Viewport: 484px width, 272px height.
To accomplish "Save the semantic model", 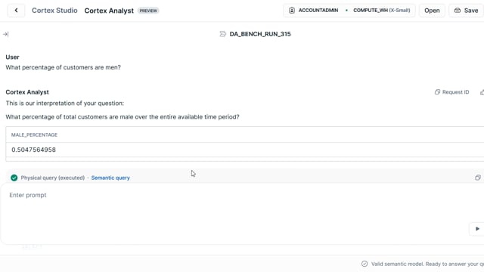I will [x=466, y=11].
